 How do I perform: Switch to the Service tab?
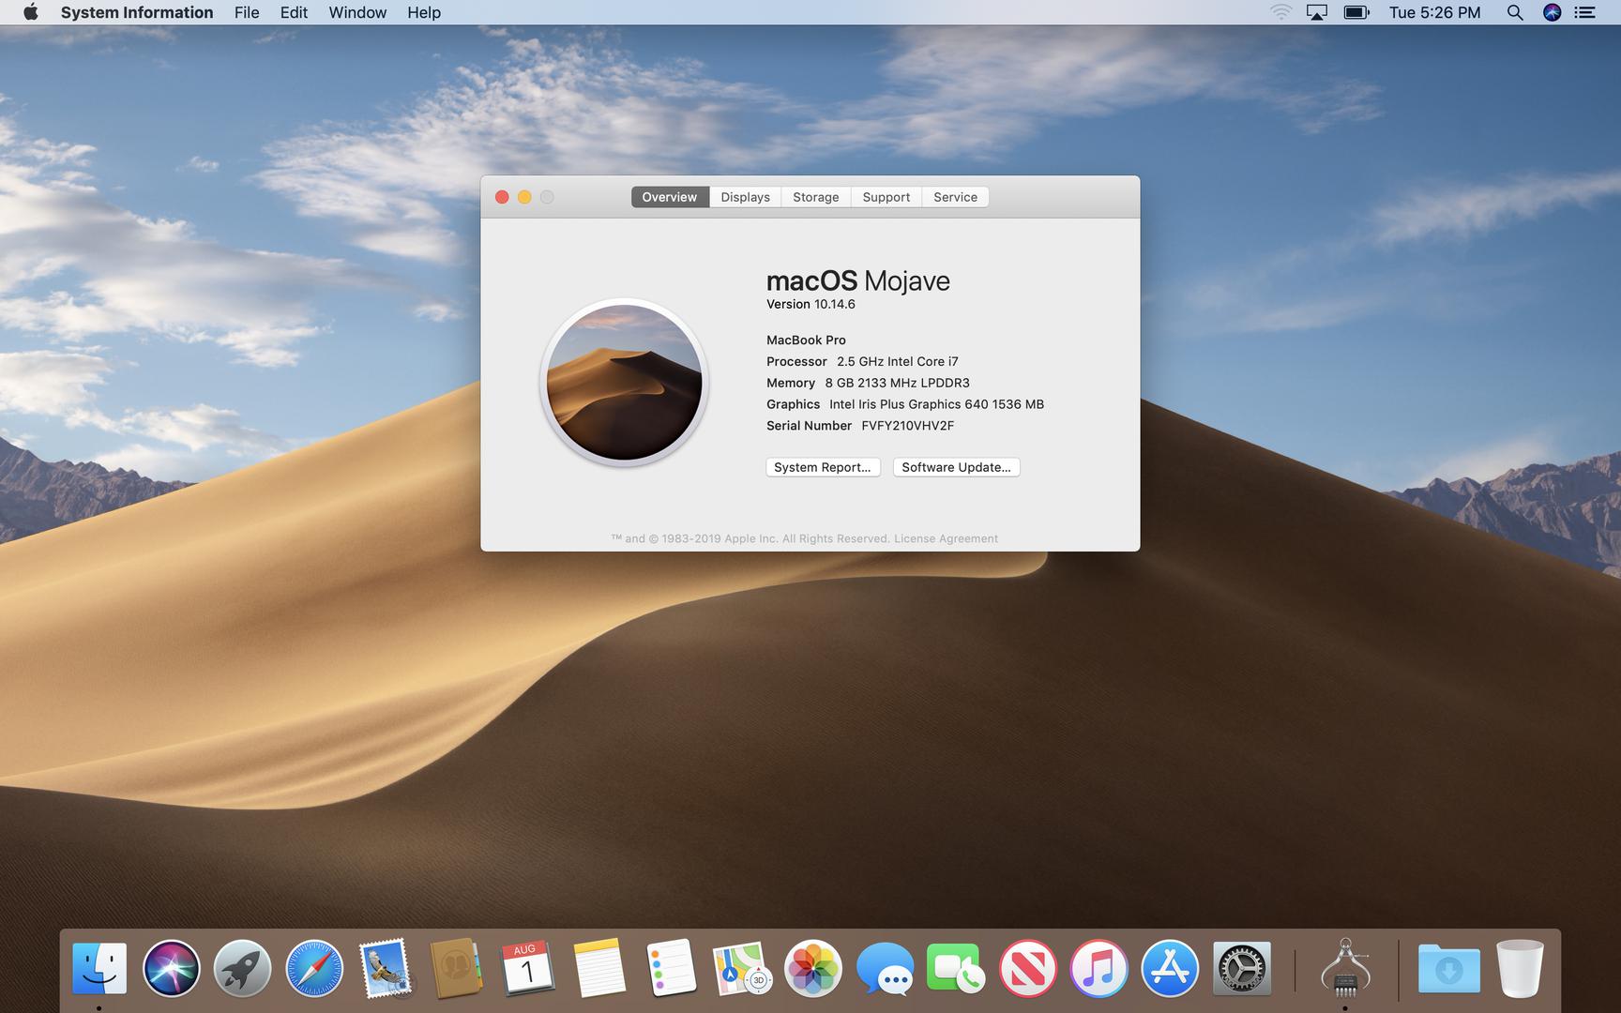(955, 197)
